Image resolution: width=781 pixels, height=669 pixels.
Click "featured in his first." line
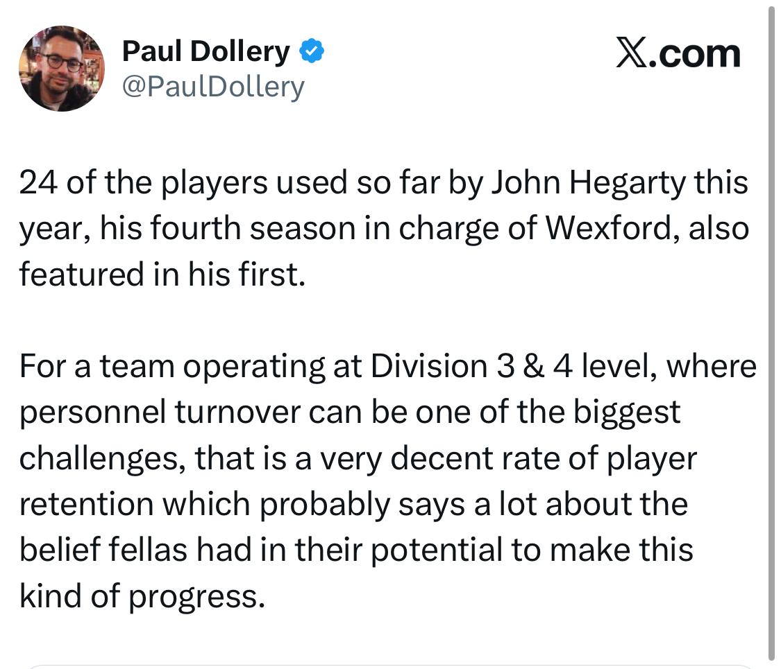(x=162, y=275)
